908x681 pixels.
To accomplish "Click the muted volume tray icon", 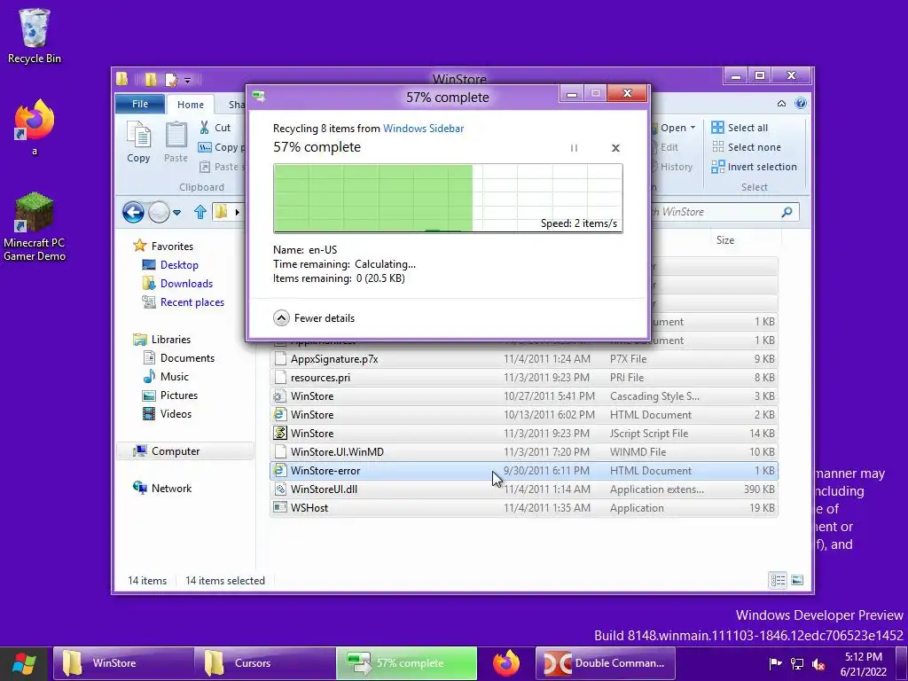I will 818,663.
